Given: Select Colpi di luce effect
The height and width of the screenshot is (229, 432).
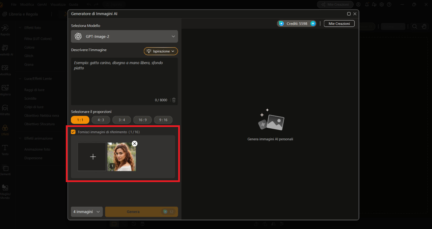Looking at the screenshot, I should point(34,107).
